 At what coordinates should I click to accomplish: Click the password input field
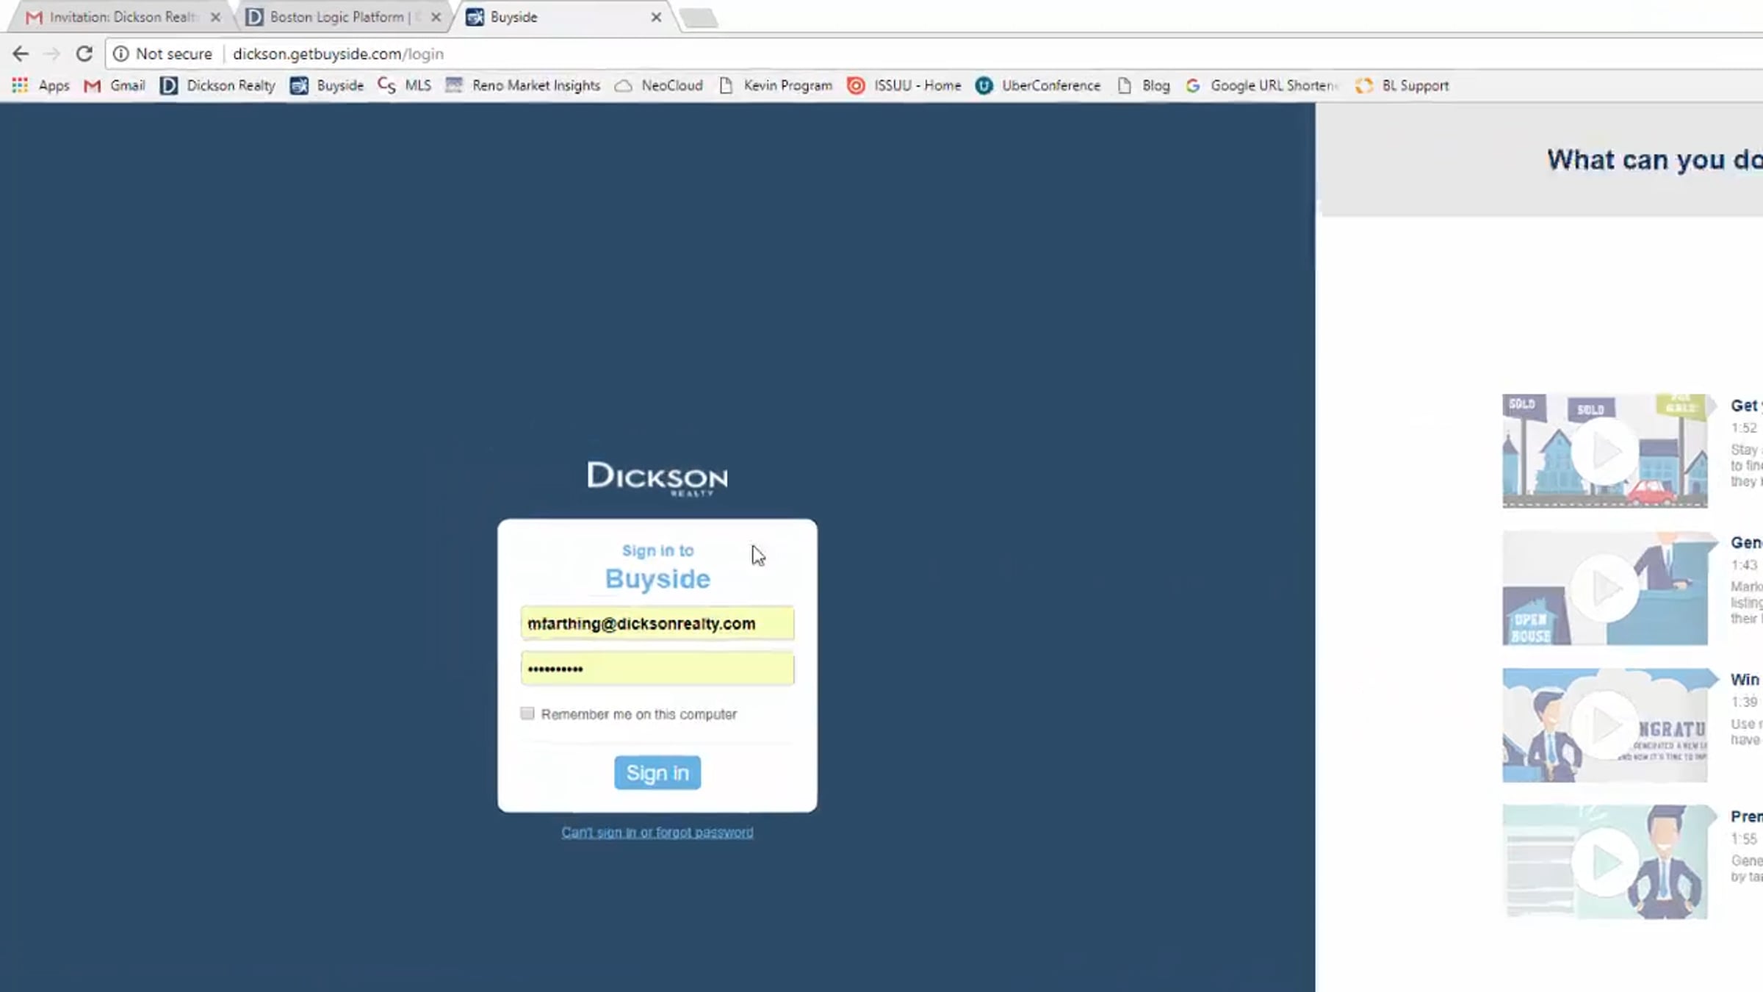[657, 669]
